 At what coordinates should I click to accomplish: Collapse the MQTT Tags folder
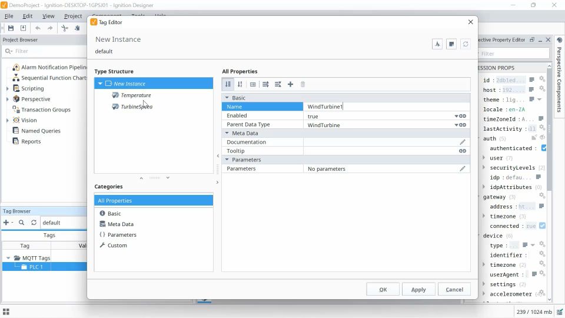[x=8, y=258]
